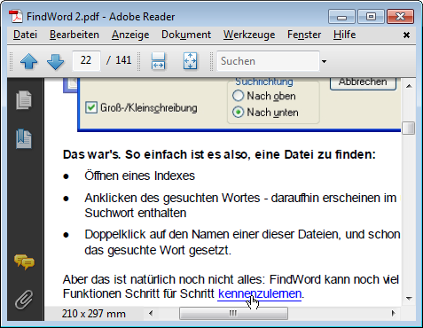Open the Werkzeuge menu
This screenshot has height=328, width=423.
[x=249, y=35]
